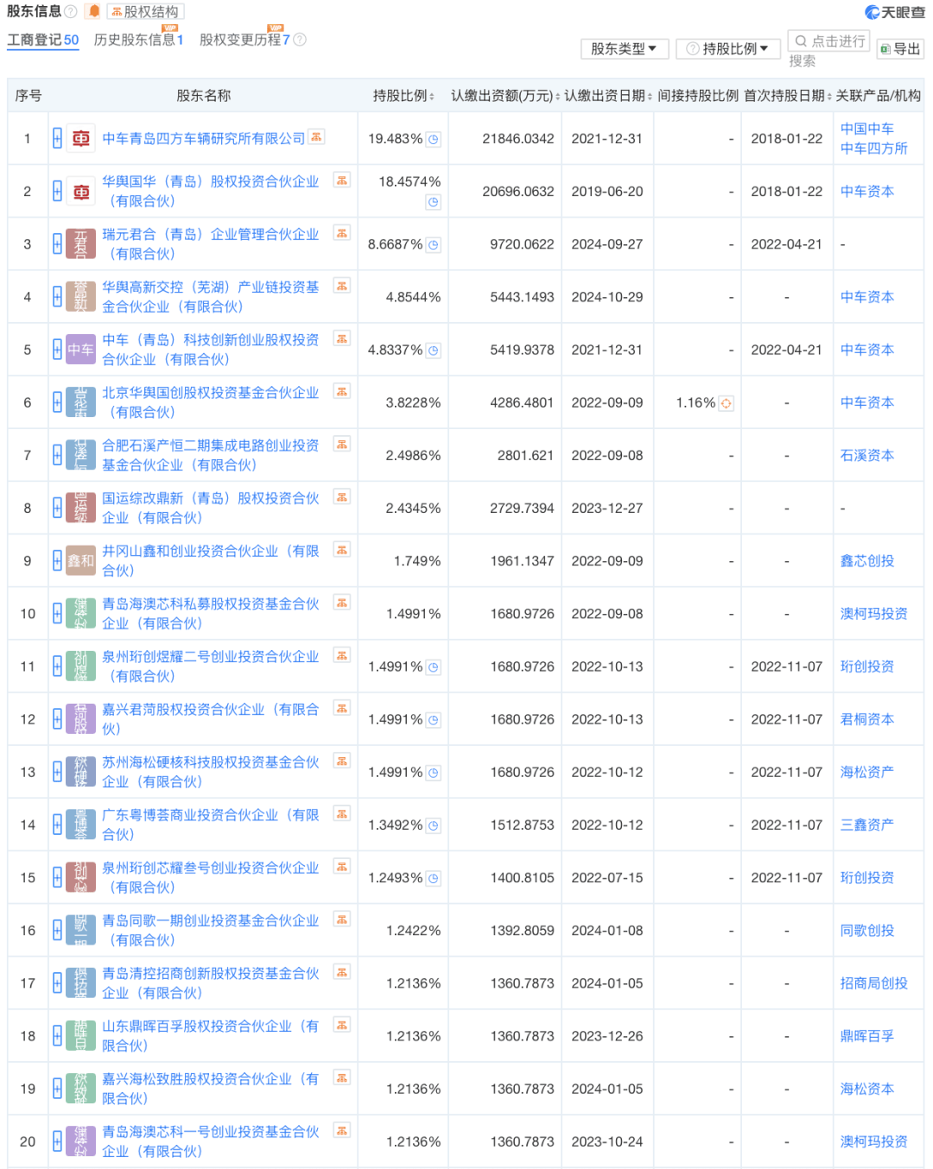933x1169 pixels.
Task: Click the orange bell alert icon
Action: point(95,12)
